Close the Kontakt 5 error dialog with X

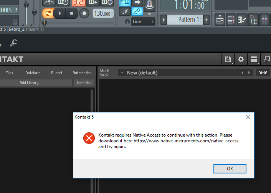coord(248,117)
